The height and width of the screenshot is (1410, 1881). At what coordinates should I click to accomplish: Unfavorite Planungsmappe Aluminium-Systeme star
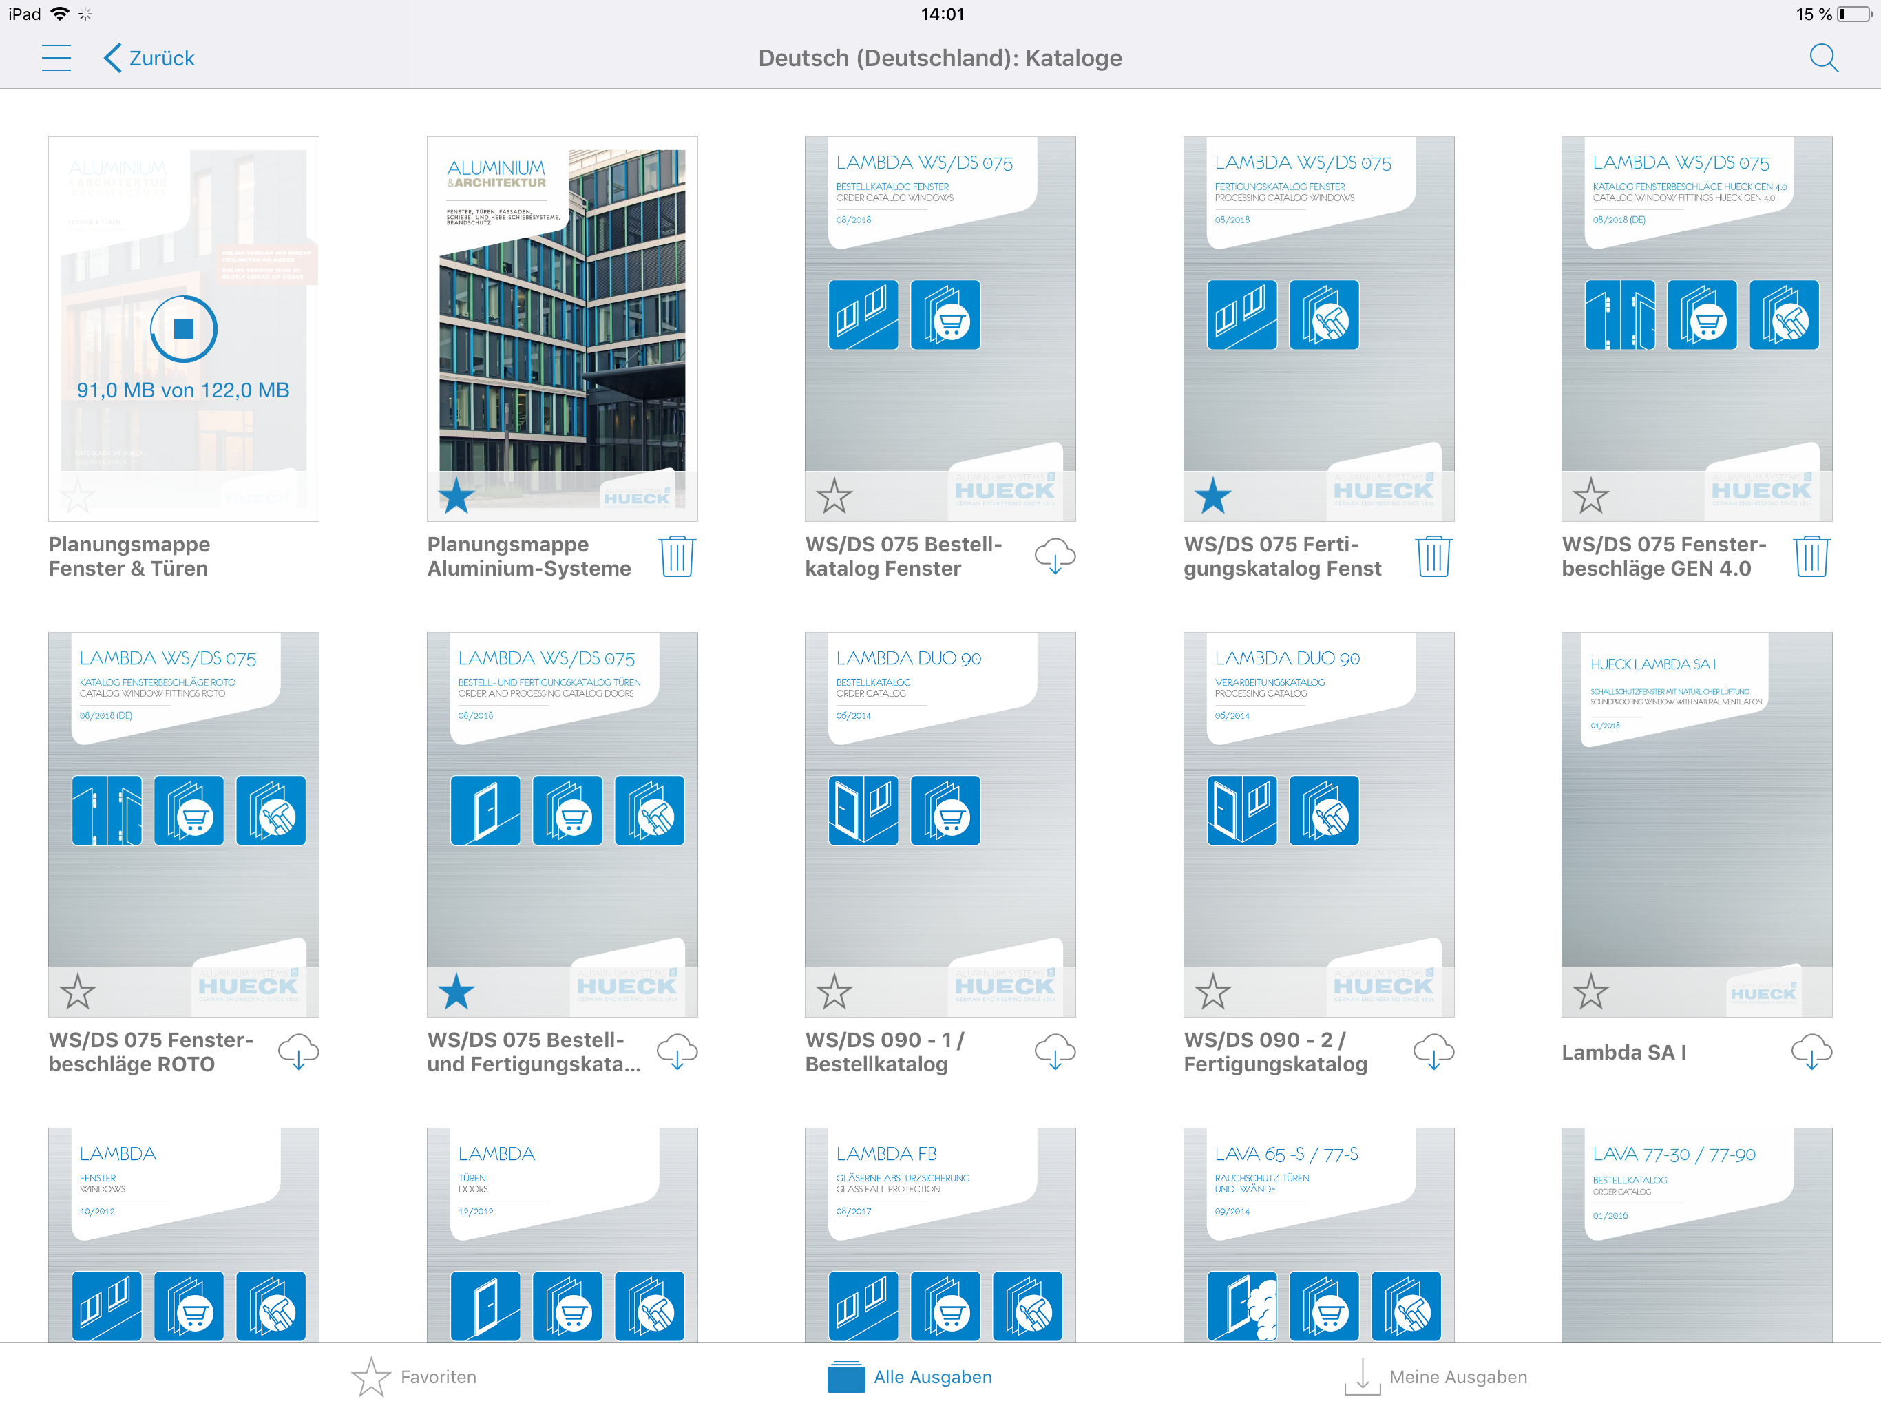(x=456, y=496)
